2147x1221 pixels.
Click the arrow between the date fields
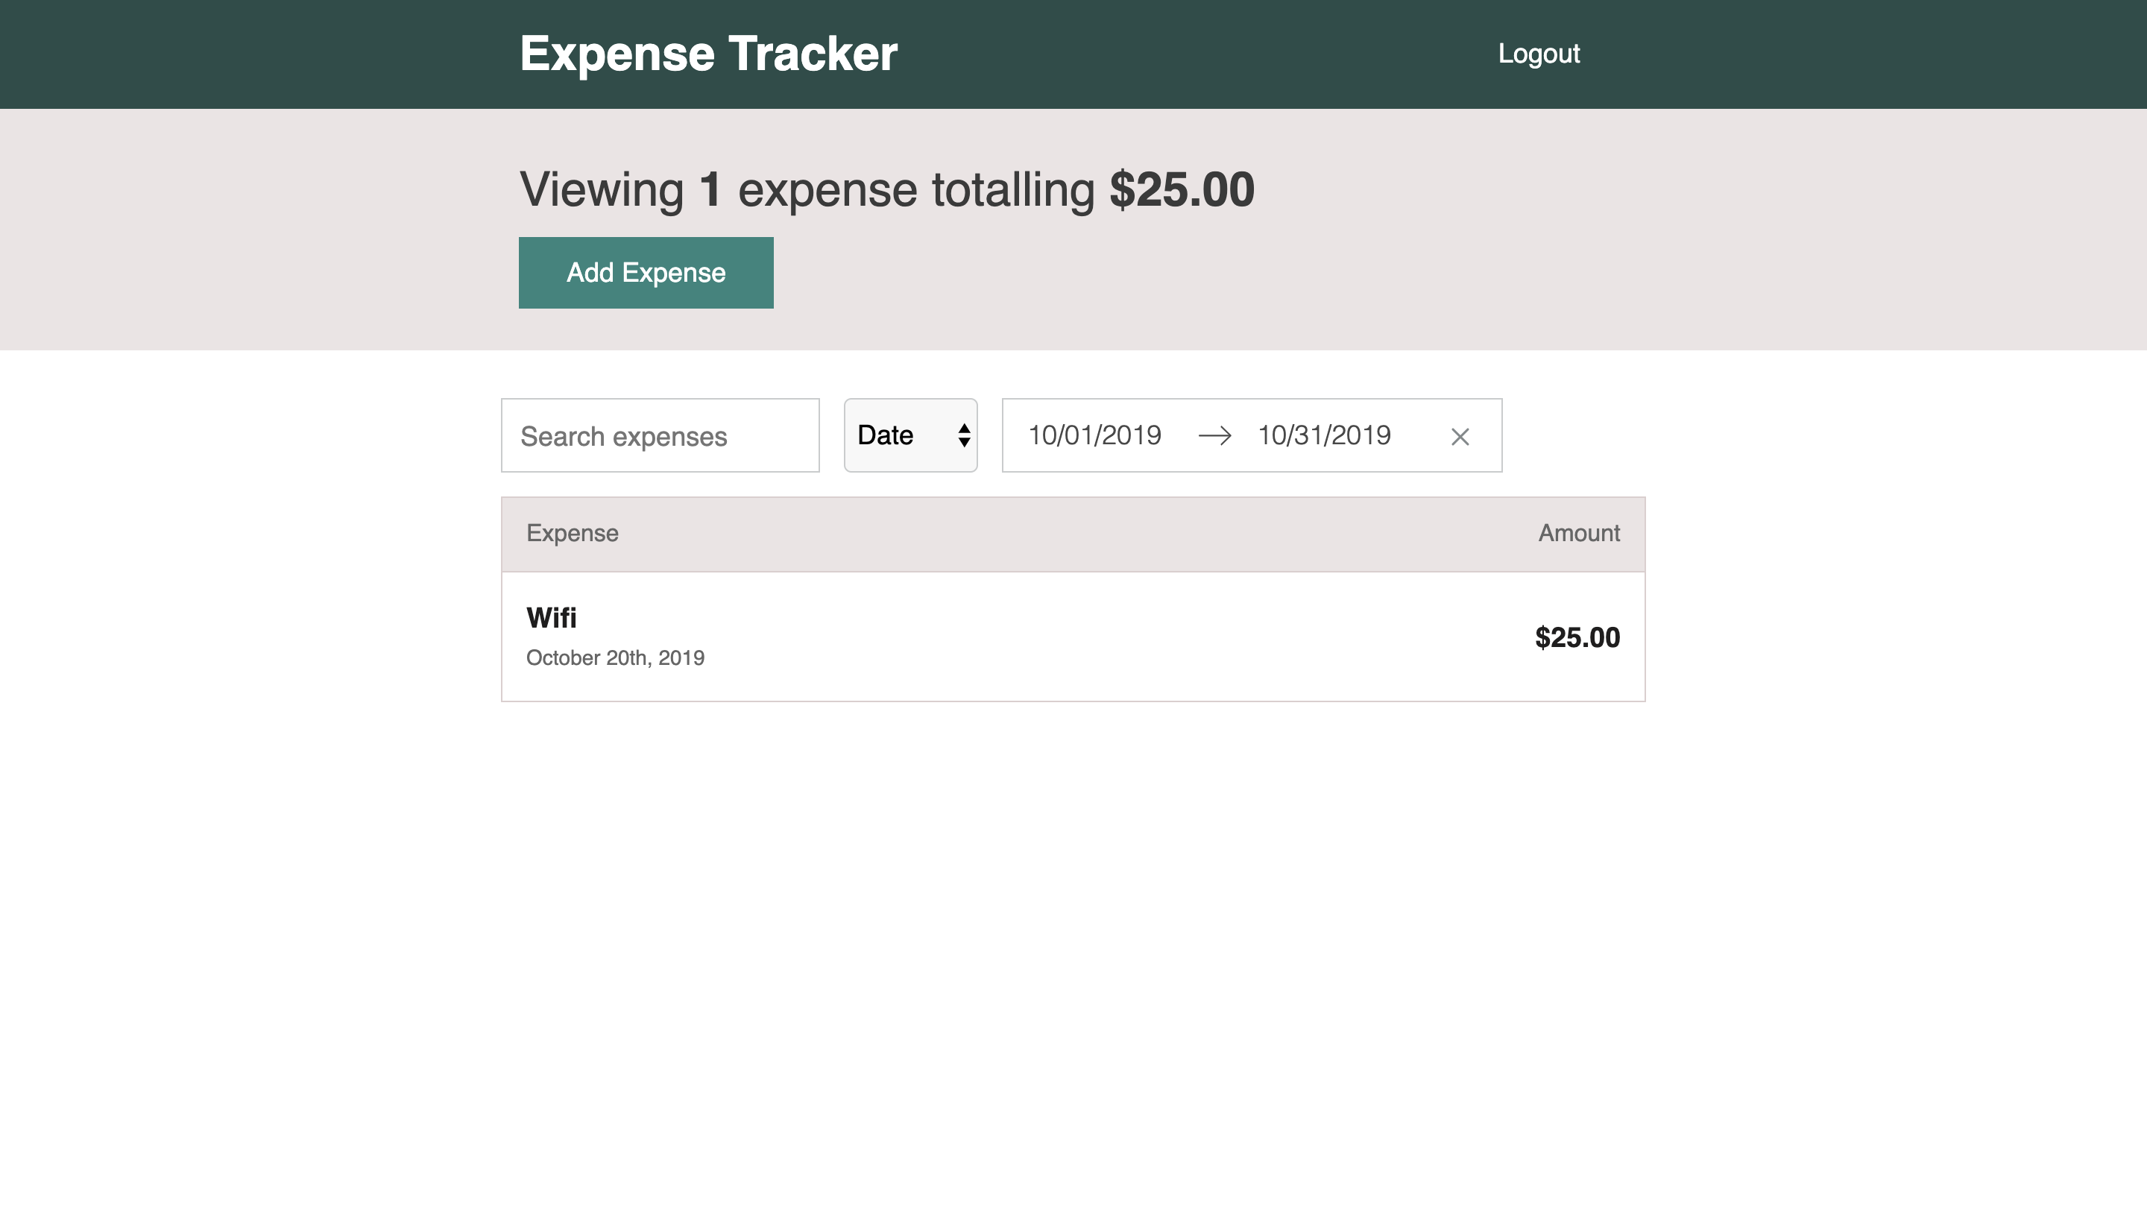1216,435
